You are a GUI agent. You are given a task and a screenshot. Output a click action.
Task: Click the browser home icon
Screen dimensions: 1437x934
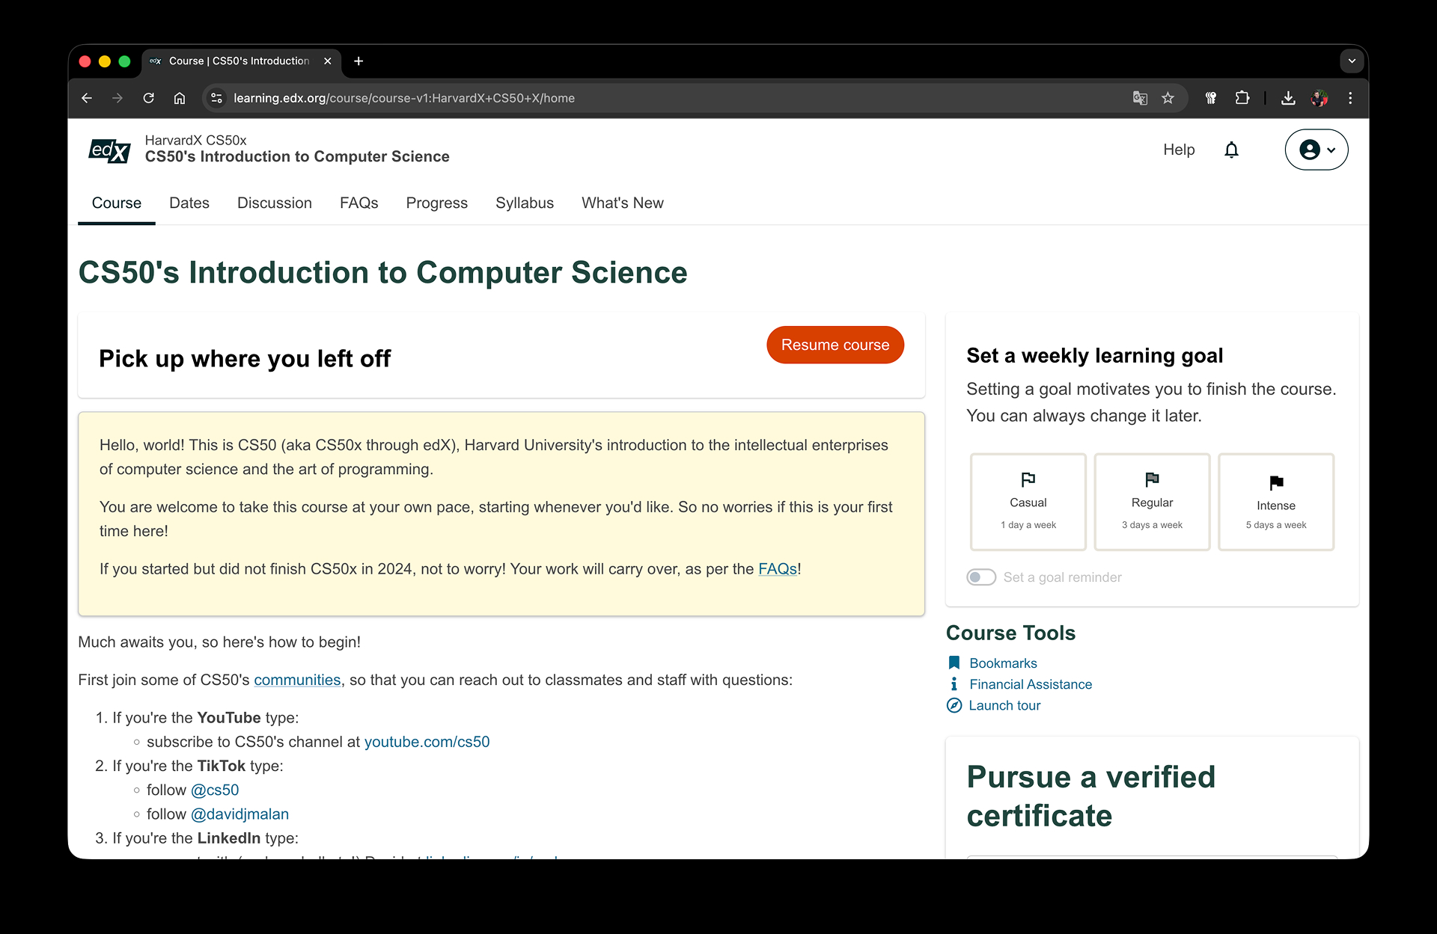(180, 98)
